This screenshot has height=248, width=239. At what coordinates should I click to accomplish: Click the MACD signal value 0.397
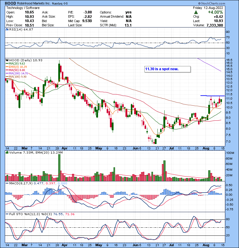click(x=50, y=183)
